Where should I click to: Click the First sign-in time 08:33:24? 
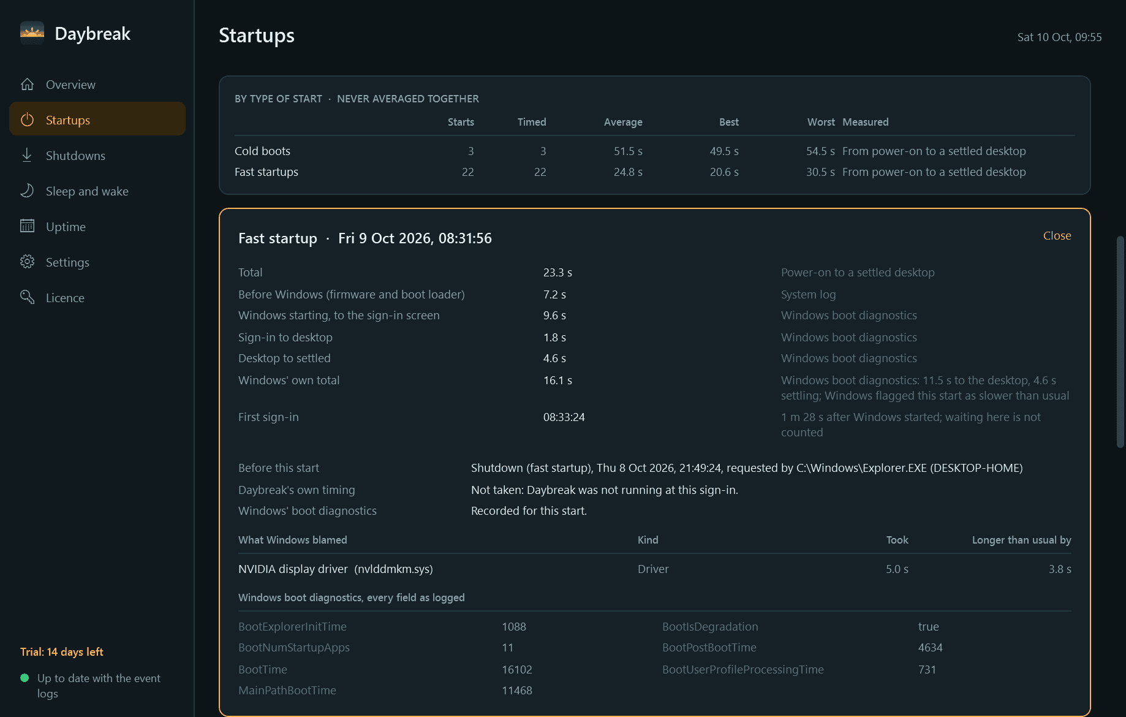[x=564, y=417]
